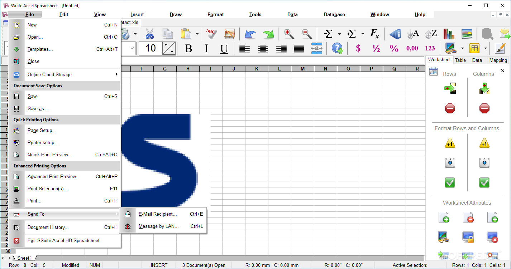
Task: Open the font name combo box arrow
Action: point(132,48)
